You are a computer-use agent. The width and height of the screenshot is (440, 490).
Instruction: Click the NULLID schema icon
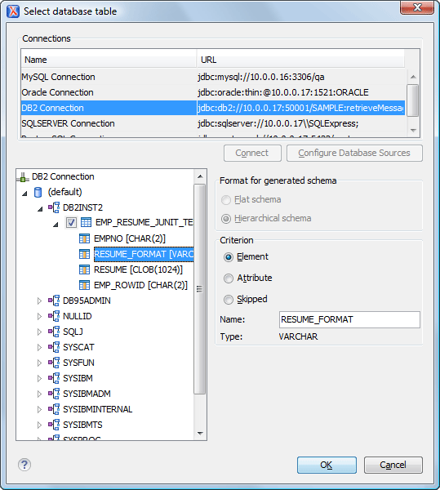point(54,316)
